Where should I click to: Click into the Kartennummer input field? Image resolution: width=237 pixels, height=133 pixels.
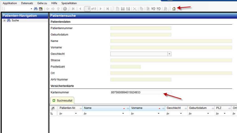coord(141,92)
